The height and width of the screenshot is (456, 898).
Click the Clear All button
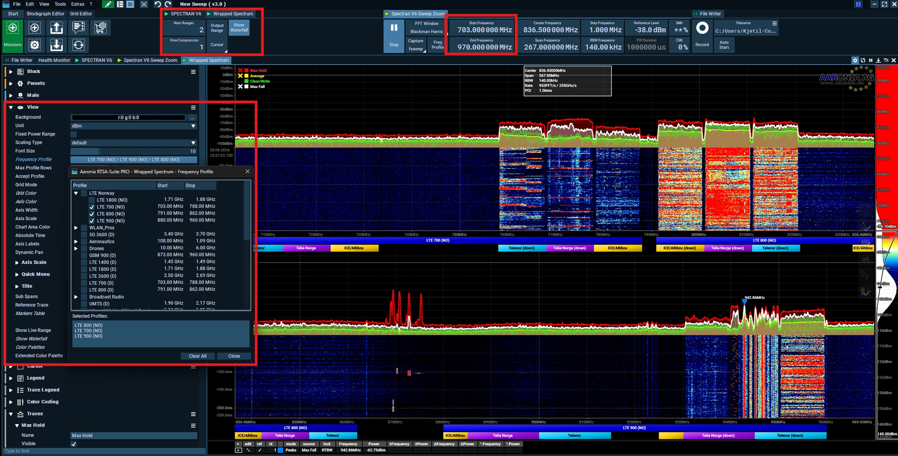198,356
